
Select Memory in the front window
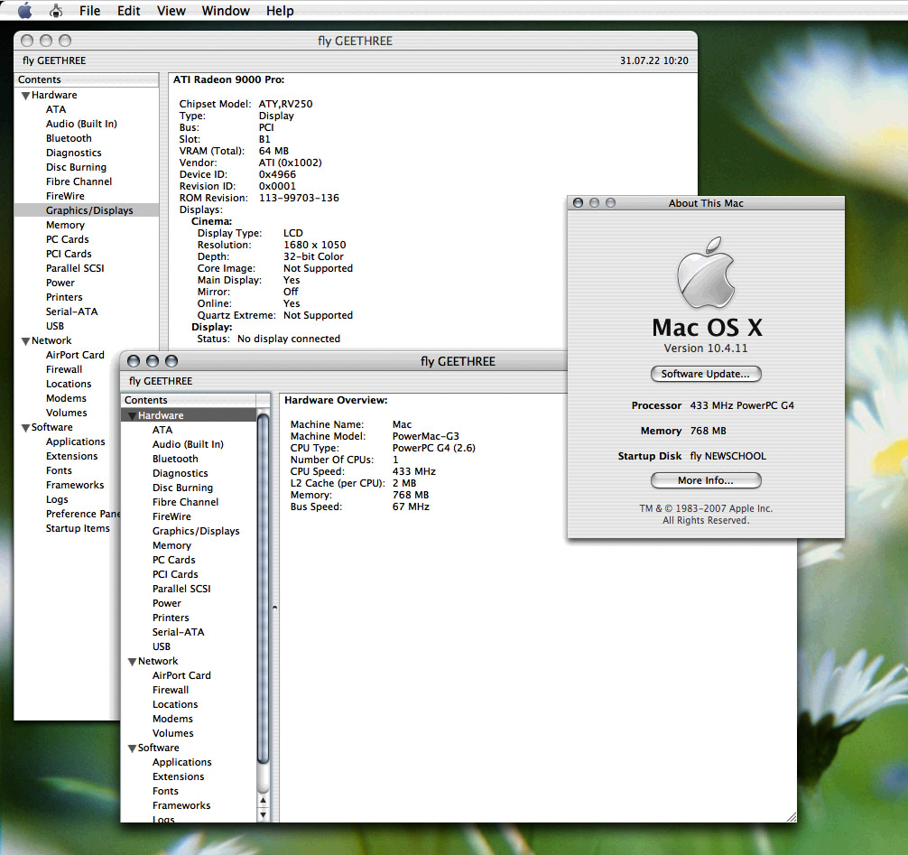point(171,545)
